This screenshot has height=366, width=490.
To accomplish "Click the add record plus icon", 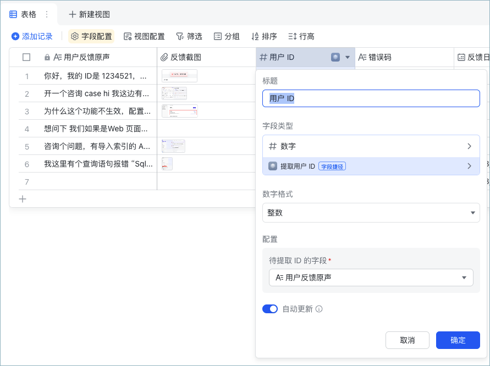I will (15, 36).
